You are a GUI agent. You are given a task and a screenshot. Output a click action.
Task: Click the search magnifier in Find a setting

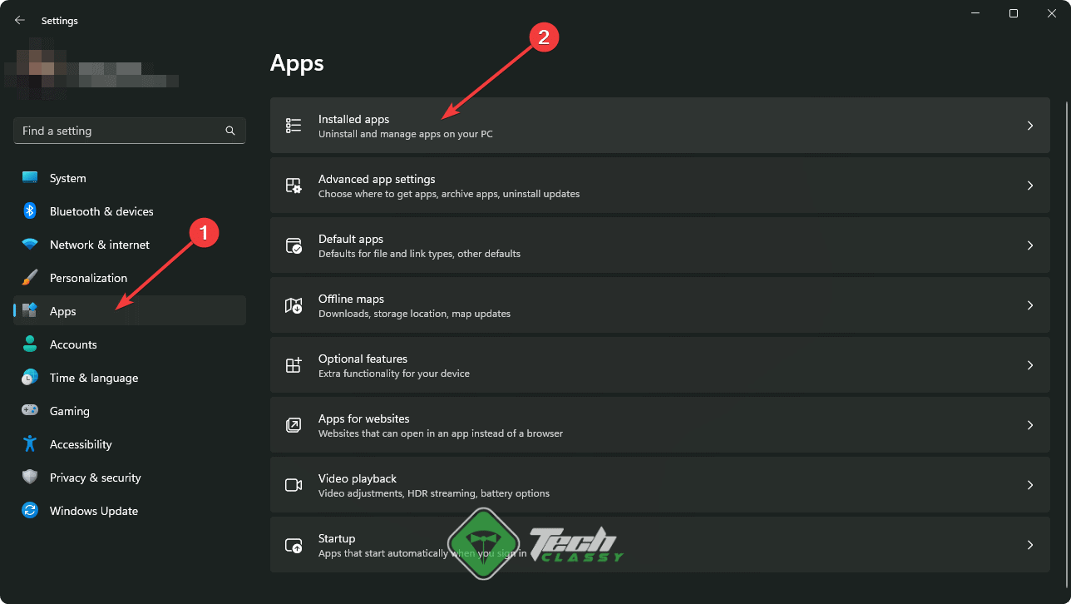click(229, 131)
